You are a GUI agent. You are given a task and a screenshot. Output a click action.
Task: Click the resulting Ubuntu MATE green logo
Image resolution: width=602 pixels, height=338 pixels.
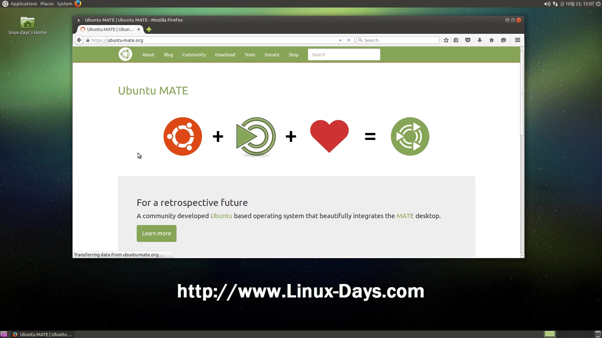(x=410, y=136)
